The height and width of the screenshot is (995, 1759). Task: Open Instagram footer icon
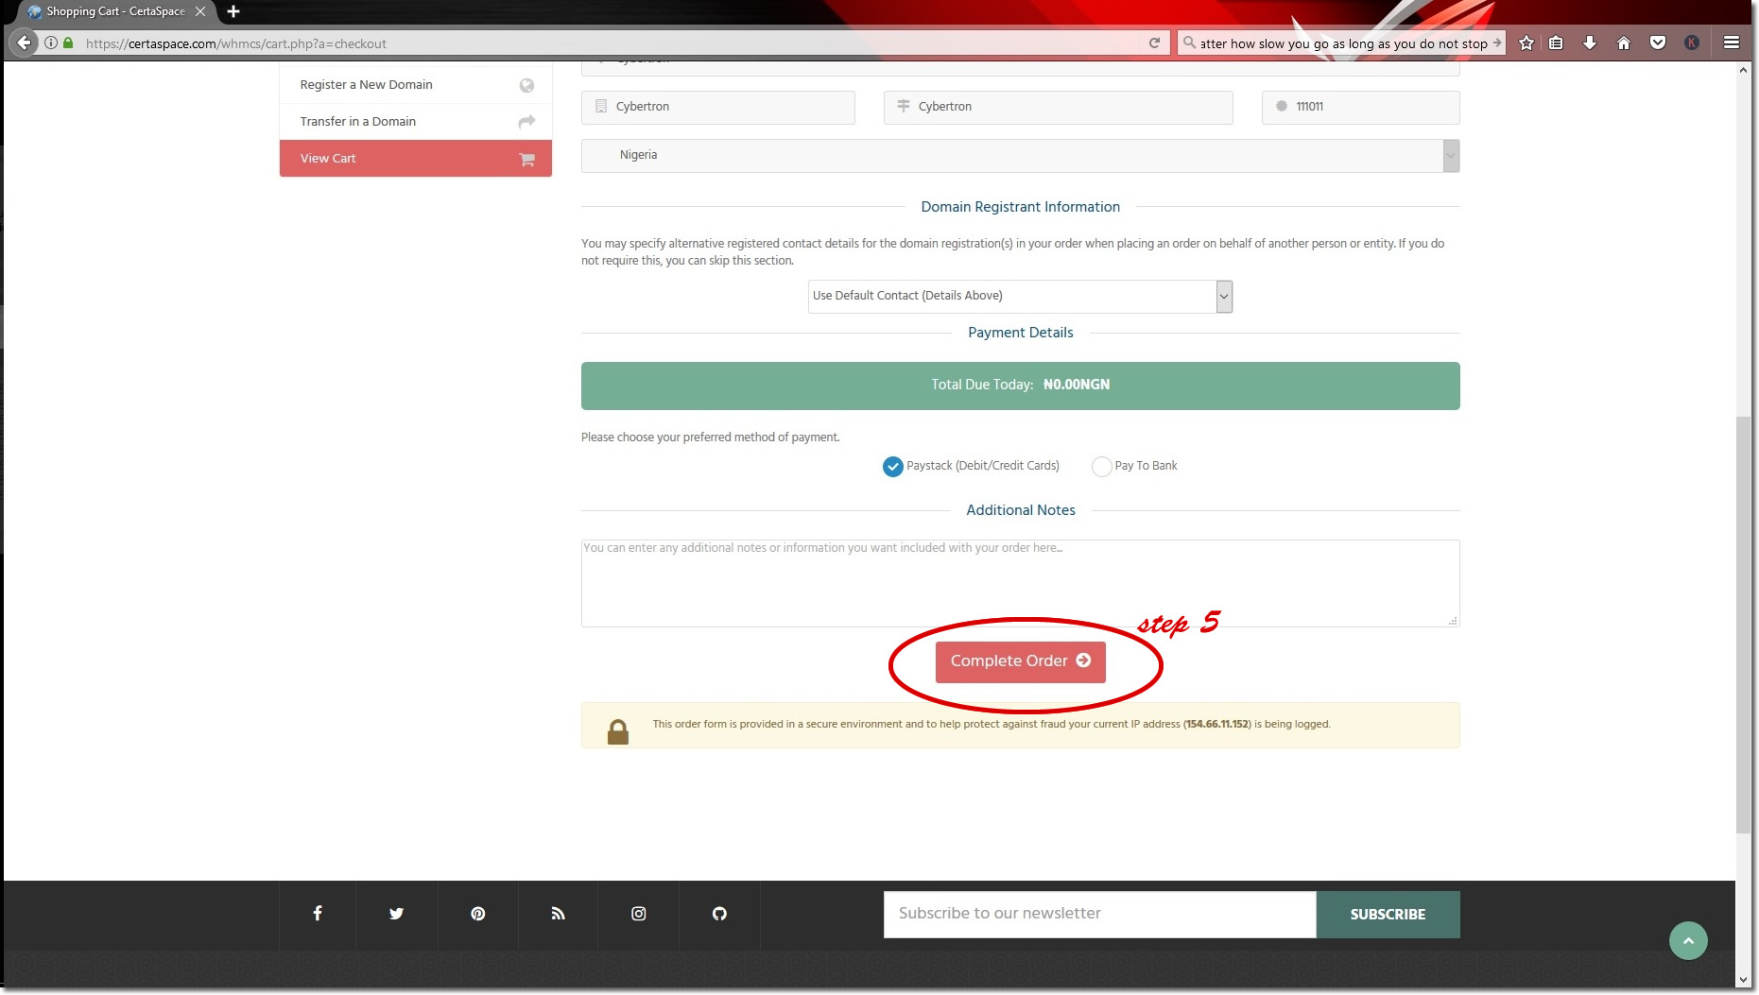(639, 914)
